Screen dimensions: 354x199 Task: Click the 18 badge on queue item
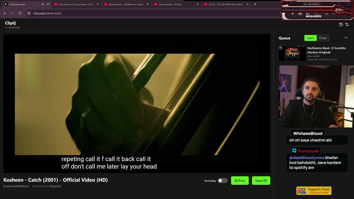pos(280,48)
